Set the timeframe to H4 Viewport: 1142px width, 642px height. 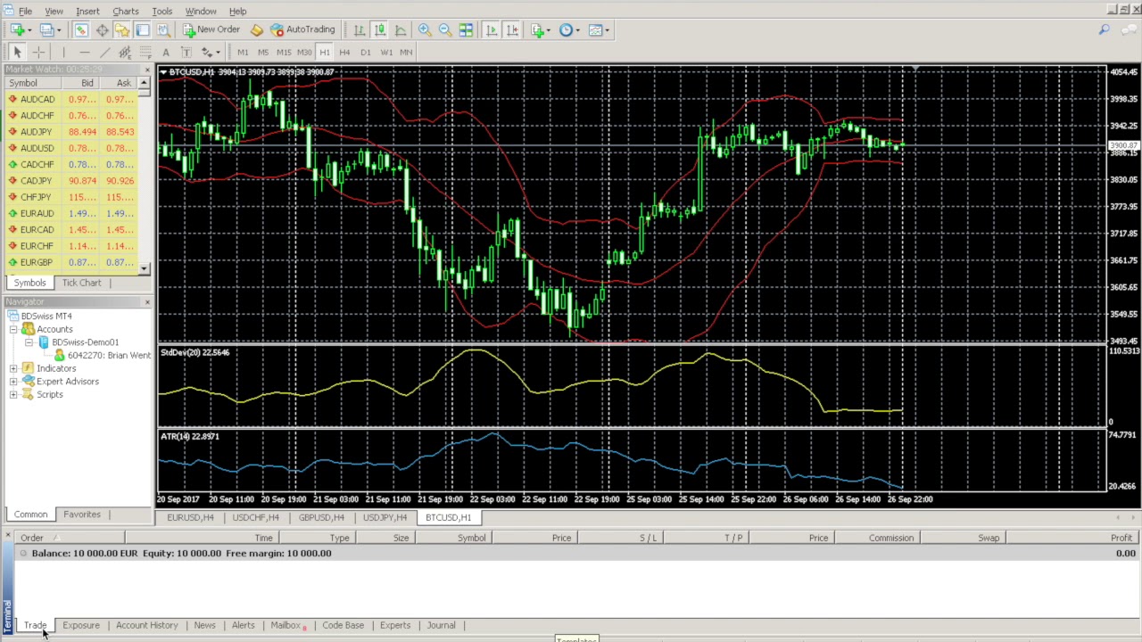click(344, 52)
